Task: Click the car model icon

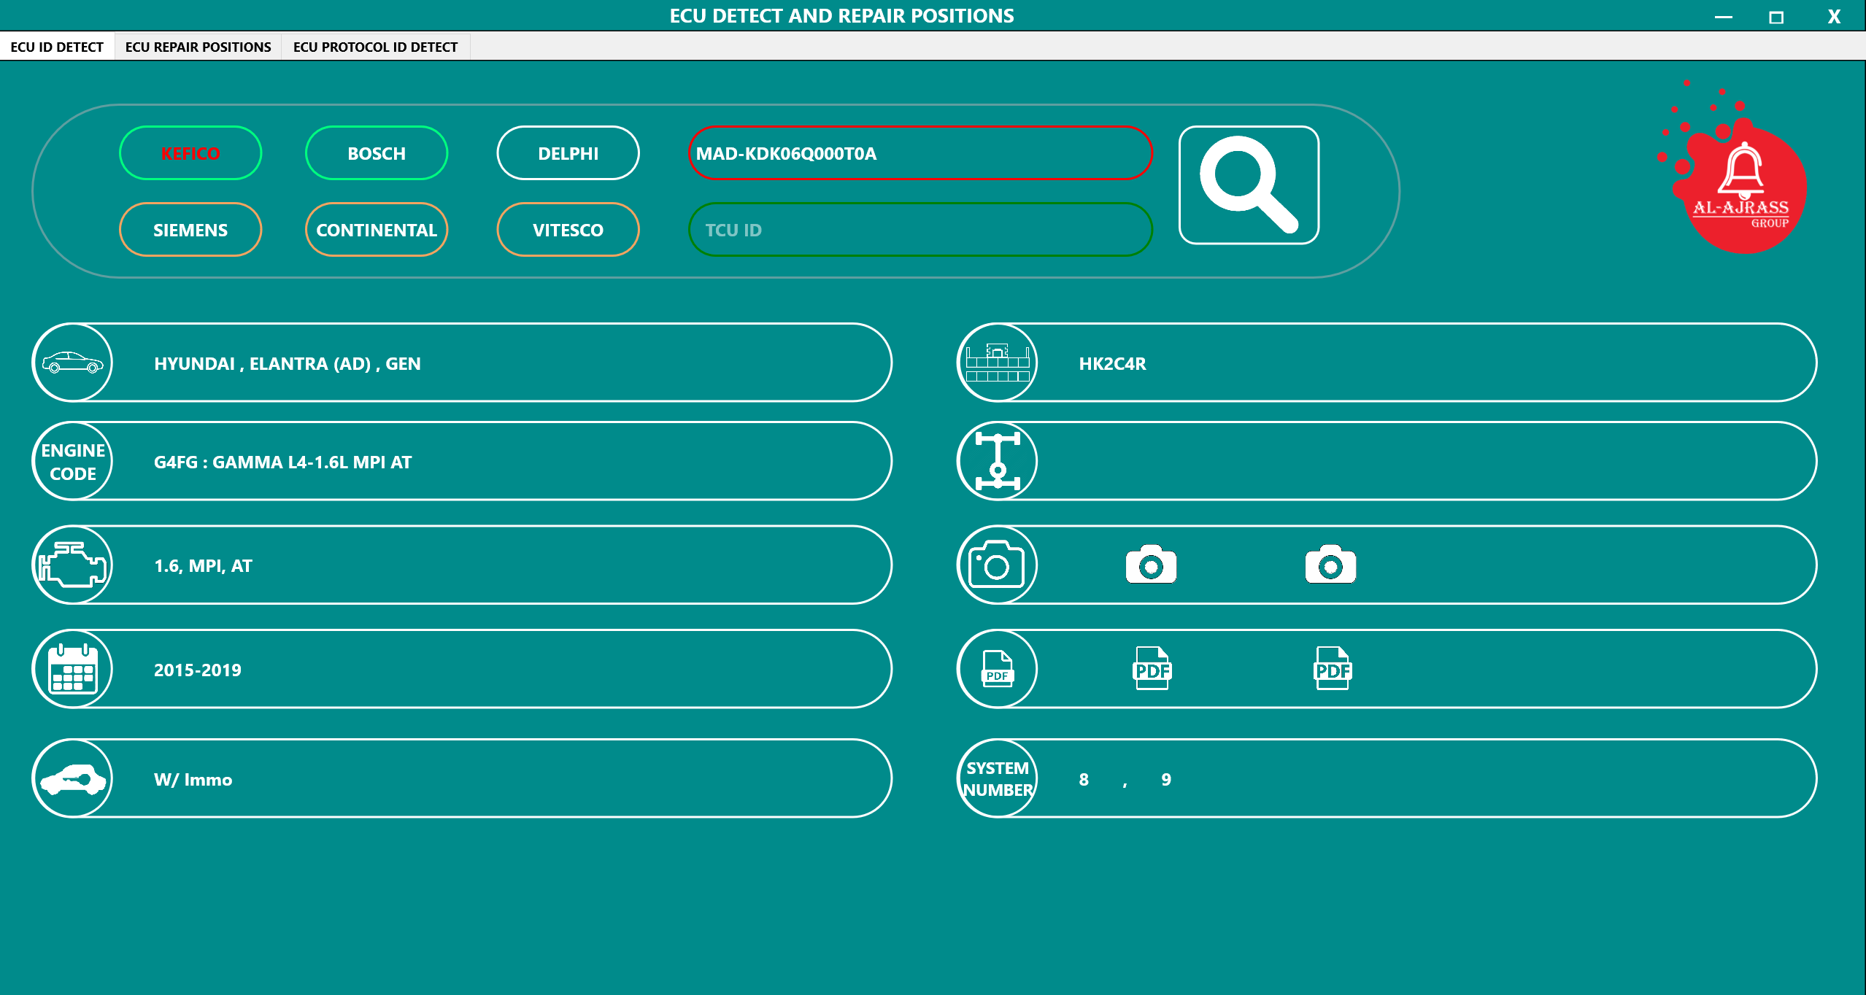Action: tap(73, 363)
